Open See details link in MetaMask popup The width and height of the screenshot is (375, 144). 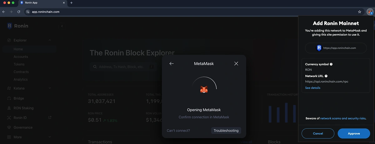click(313, 88)
